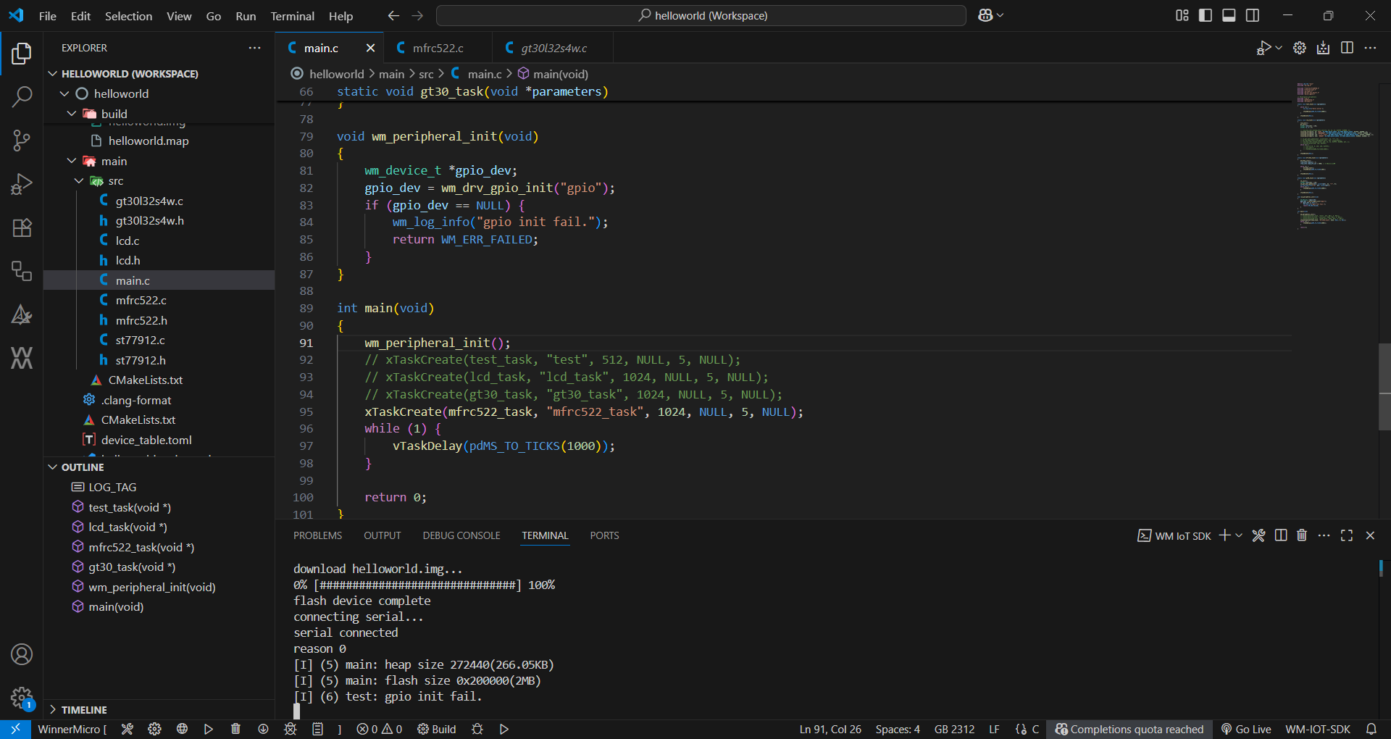Viewport: 1391px width, 739px height.
Task: Click the CMake Build button in the status bar
Action: coord(437,729)
